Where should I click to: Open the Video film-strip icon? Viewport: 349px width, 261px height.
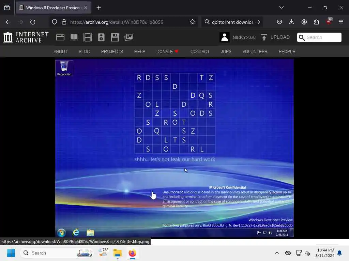[88, 37]
